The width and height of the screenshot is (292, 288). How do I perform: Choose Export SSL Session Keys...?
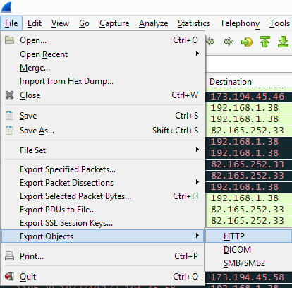coord(102,223)
